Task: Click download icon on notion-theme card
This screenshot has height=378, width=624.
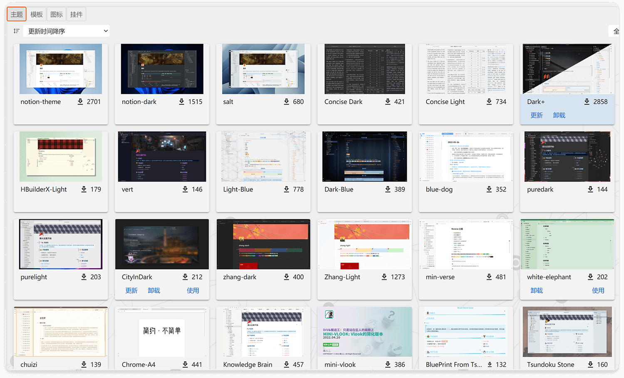Action: coord(80,102)
